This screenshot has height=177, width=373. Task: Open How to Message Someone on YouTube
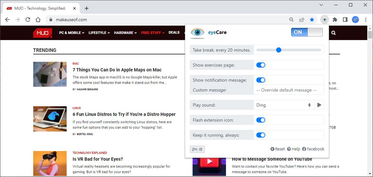point(272,159)
